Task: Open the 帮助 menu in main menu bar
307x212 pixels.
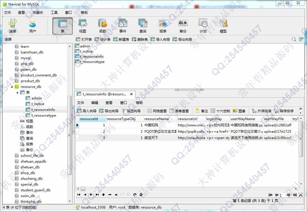Action: click(x=84, y=13)
